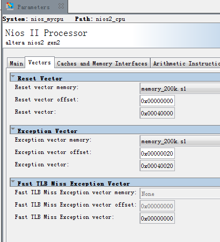Close the Parameters tab
The image size is (220, 242).
pyautogui.click(x=61, y=6)
